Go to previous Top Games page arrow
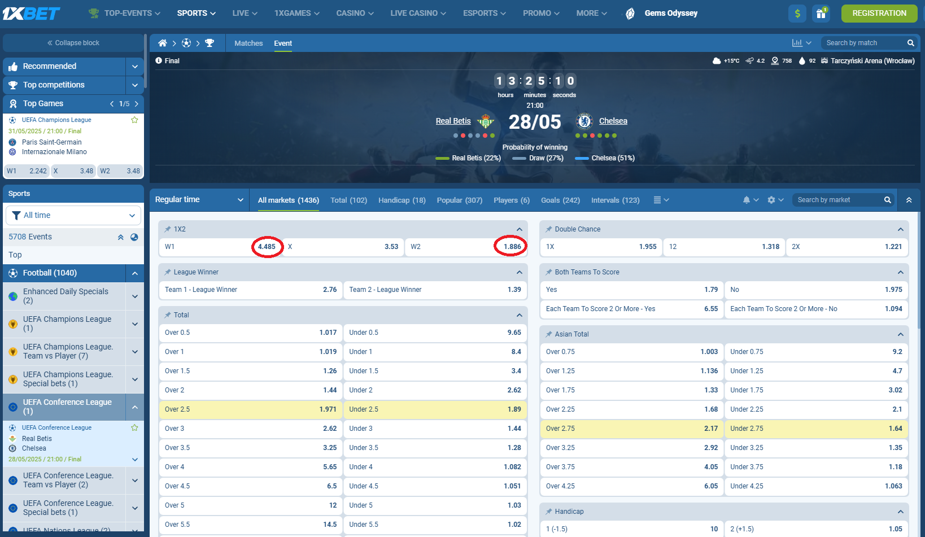The width and height of the screenshot is (925, 537). [x=112, y=104]
